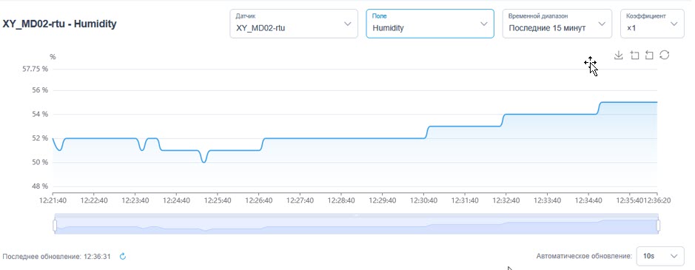Click the Последнее обновление: 12:36:31 text
The height and width of the screenshot is (270, 695).
(x=57, y=256)
